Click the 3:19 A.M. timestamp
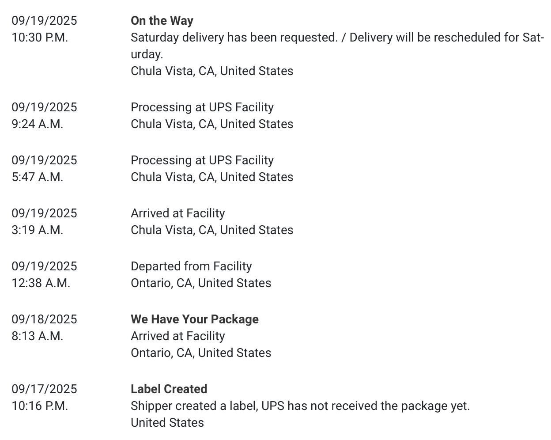 tap(38, 230)
